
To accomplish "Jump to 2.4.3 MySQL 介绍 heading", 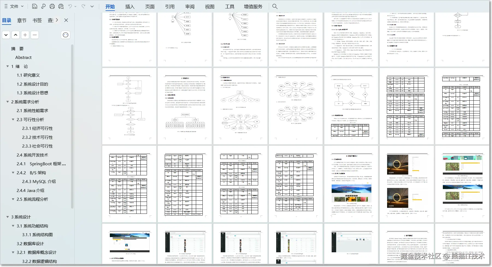I will pos(39,182).
